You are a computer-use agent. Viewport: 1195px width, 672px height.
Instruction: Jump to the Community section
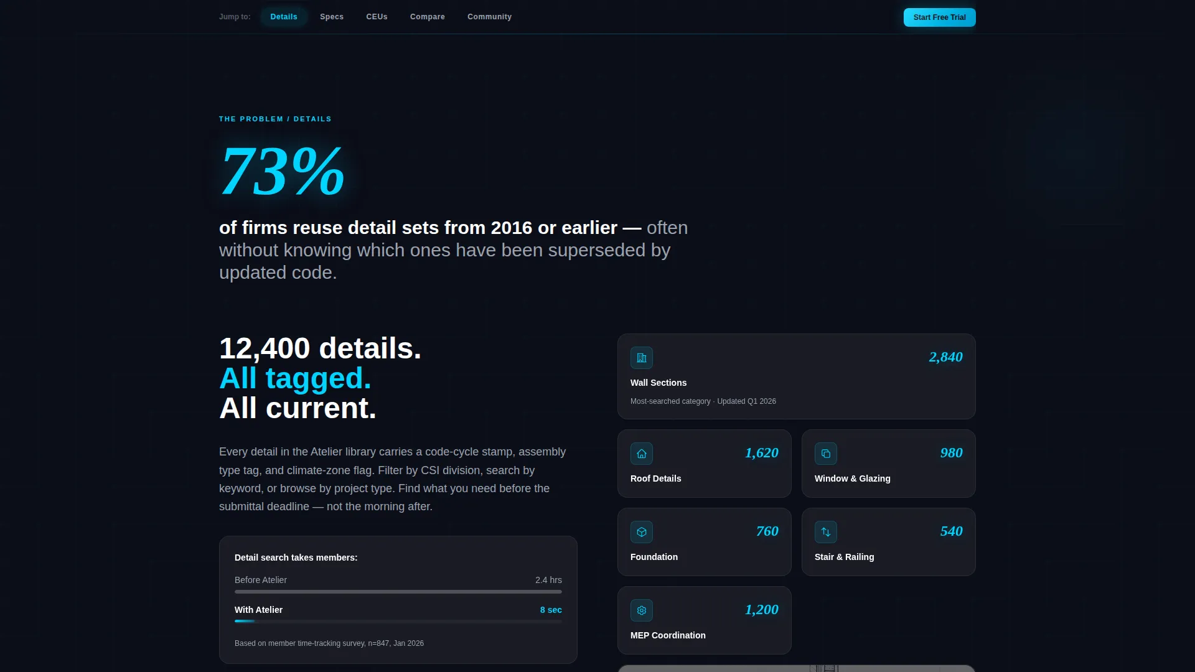pyautogui.click(x=489, y=17)
